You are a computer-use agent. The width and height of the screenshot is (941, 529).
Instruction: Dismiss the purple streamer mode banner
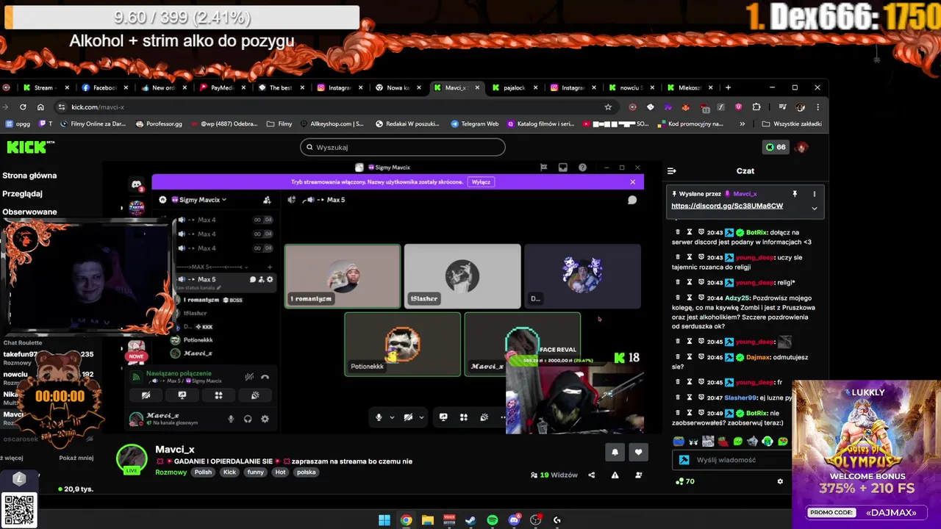click(x=632, y=181)
